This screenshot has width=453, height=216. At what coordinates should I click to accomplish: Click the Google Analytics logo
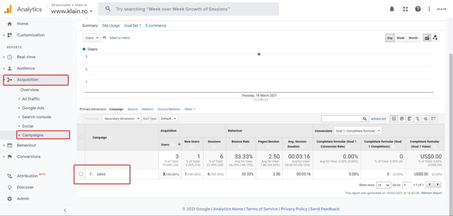tap(8, 9)
